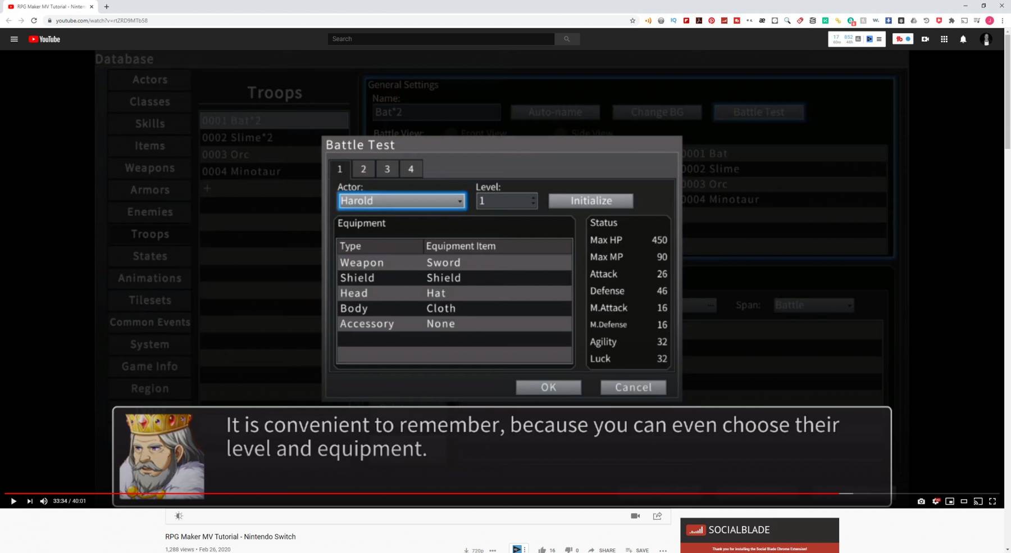Take a video screenshot with camera icon
The height and width of the screenshot is (553, 1011).
pyautogui.click(x=921, y=501)
